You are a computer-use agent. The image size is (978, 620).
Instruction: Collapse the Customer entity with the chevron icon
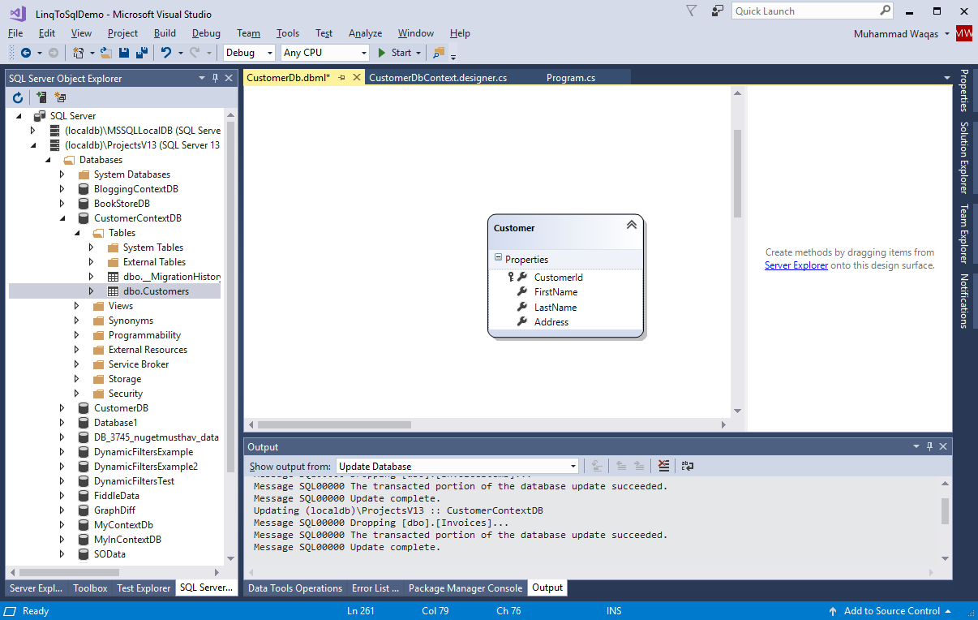(632, 225)
